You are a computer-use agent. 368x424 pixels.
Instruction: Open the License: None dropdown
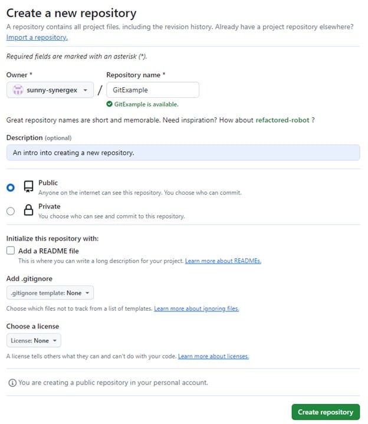click(34, 340)
